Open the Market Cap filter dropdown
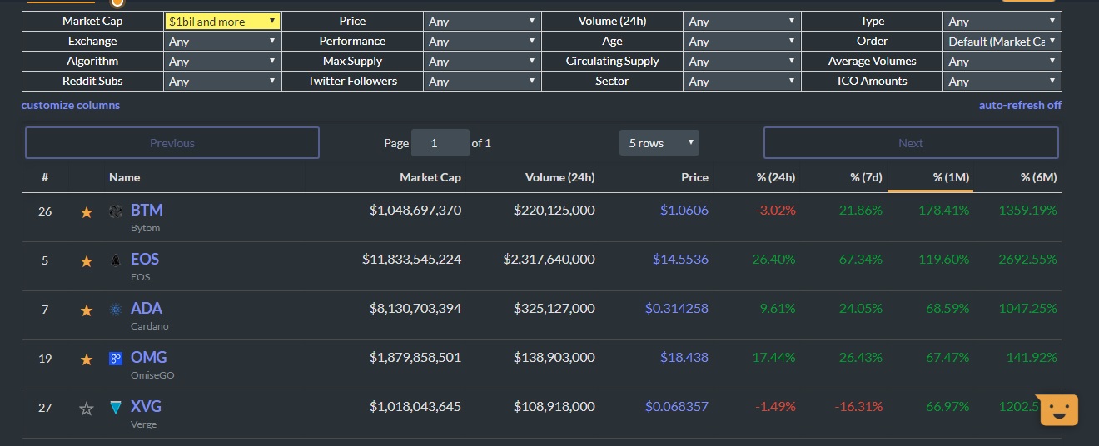1099x446 pixels. click(222, 22)
